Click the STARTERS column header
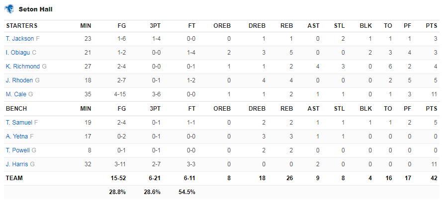444x200 pixels. [22, 26]
